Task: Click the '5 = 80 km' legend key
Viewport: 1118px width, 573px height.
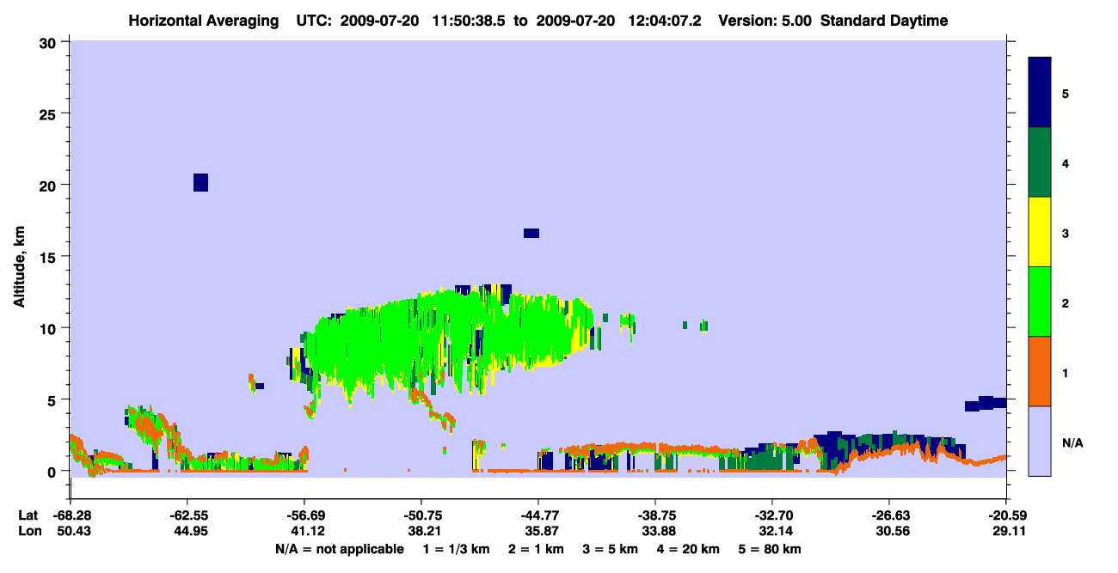Action: [771, 549]
